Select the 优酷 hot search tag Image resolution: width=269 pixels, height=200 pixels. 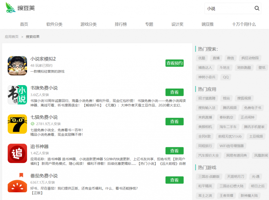[x=202, y=58]
